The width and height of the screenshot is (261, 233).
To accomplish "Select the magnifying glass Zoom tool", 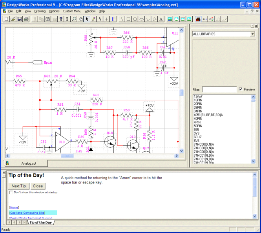I will pyautogui.click(x=74, y=19).
